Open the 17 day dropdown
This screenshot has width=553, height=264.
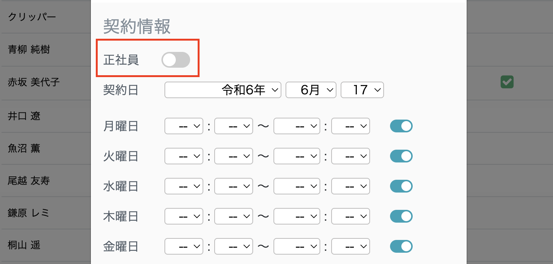click(362, 90)
